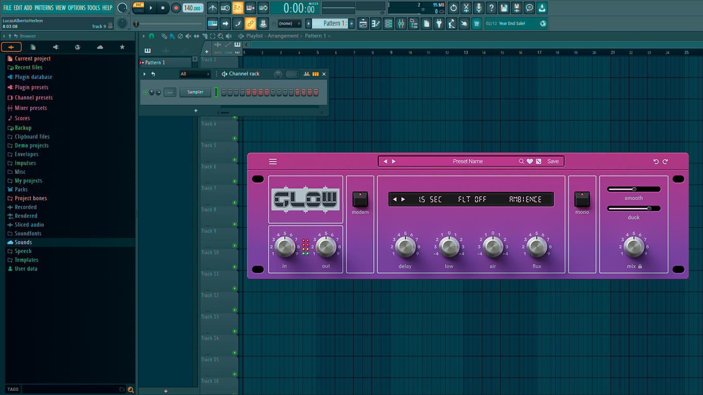Open the PATTERNS menu
This screenshot has height=395, width=703.
(x=44, y=8)
